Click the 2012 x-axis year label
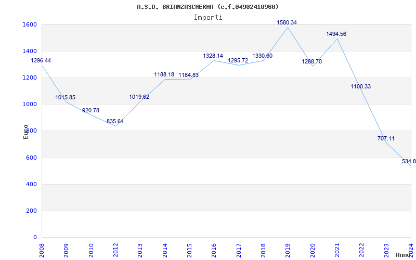Screen dimensions: 416x260 (x=115, y=250)
